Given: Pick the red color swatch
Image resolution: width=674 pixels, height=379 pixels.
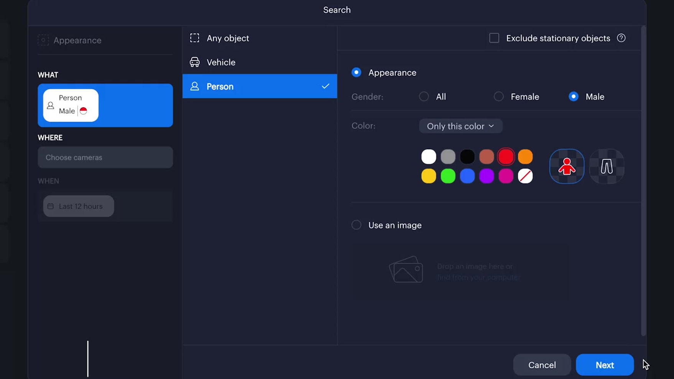Looking at the screenshot, I should (x=506, y=157).
